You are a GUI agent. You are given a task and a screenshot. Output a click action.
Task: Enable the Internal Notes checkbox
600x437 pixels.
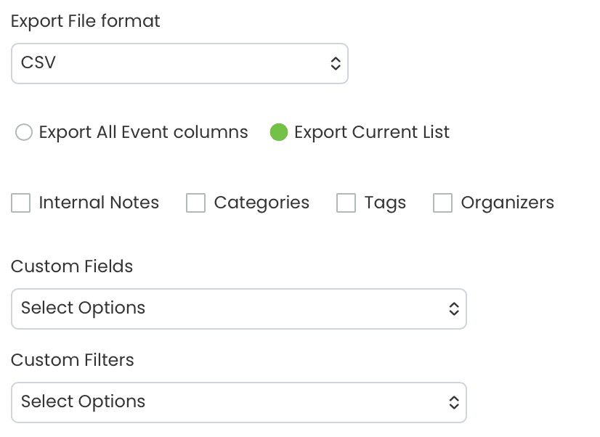pyautogui.click(x=21, y=203)
